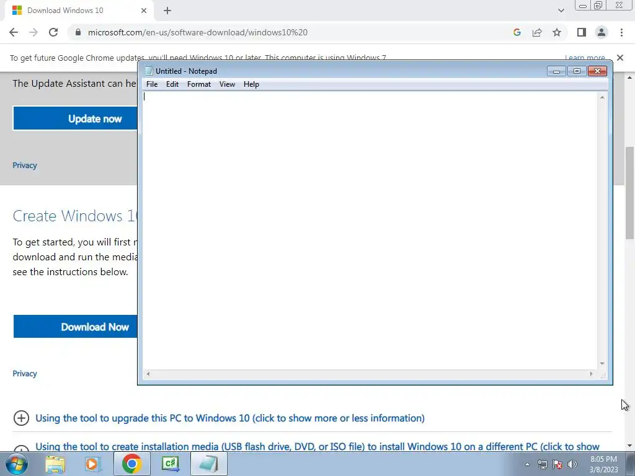Screen dimensions: 635x476
Task: Expand the upgrade this PC section plus icon
Action: click(x=21, y=418)
